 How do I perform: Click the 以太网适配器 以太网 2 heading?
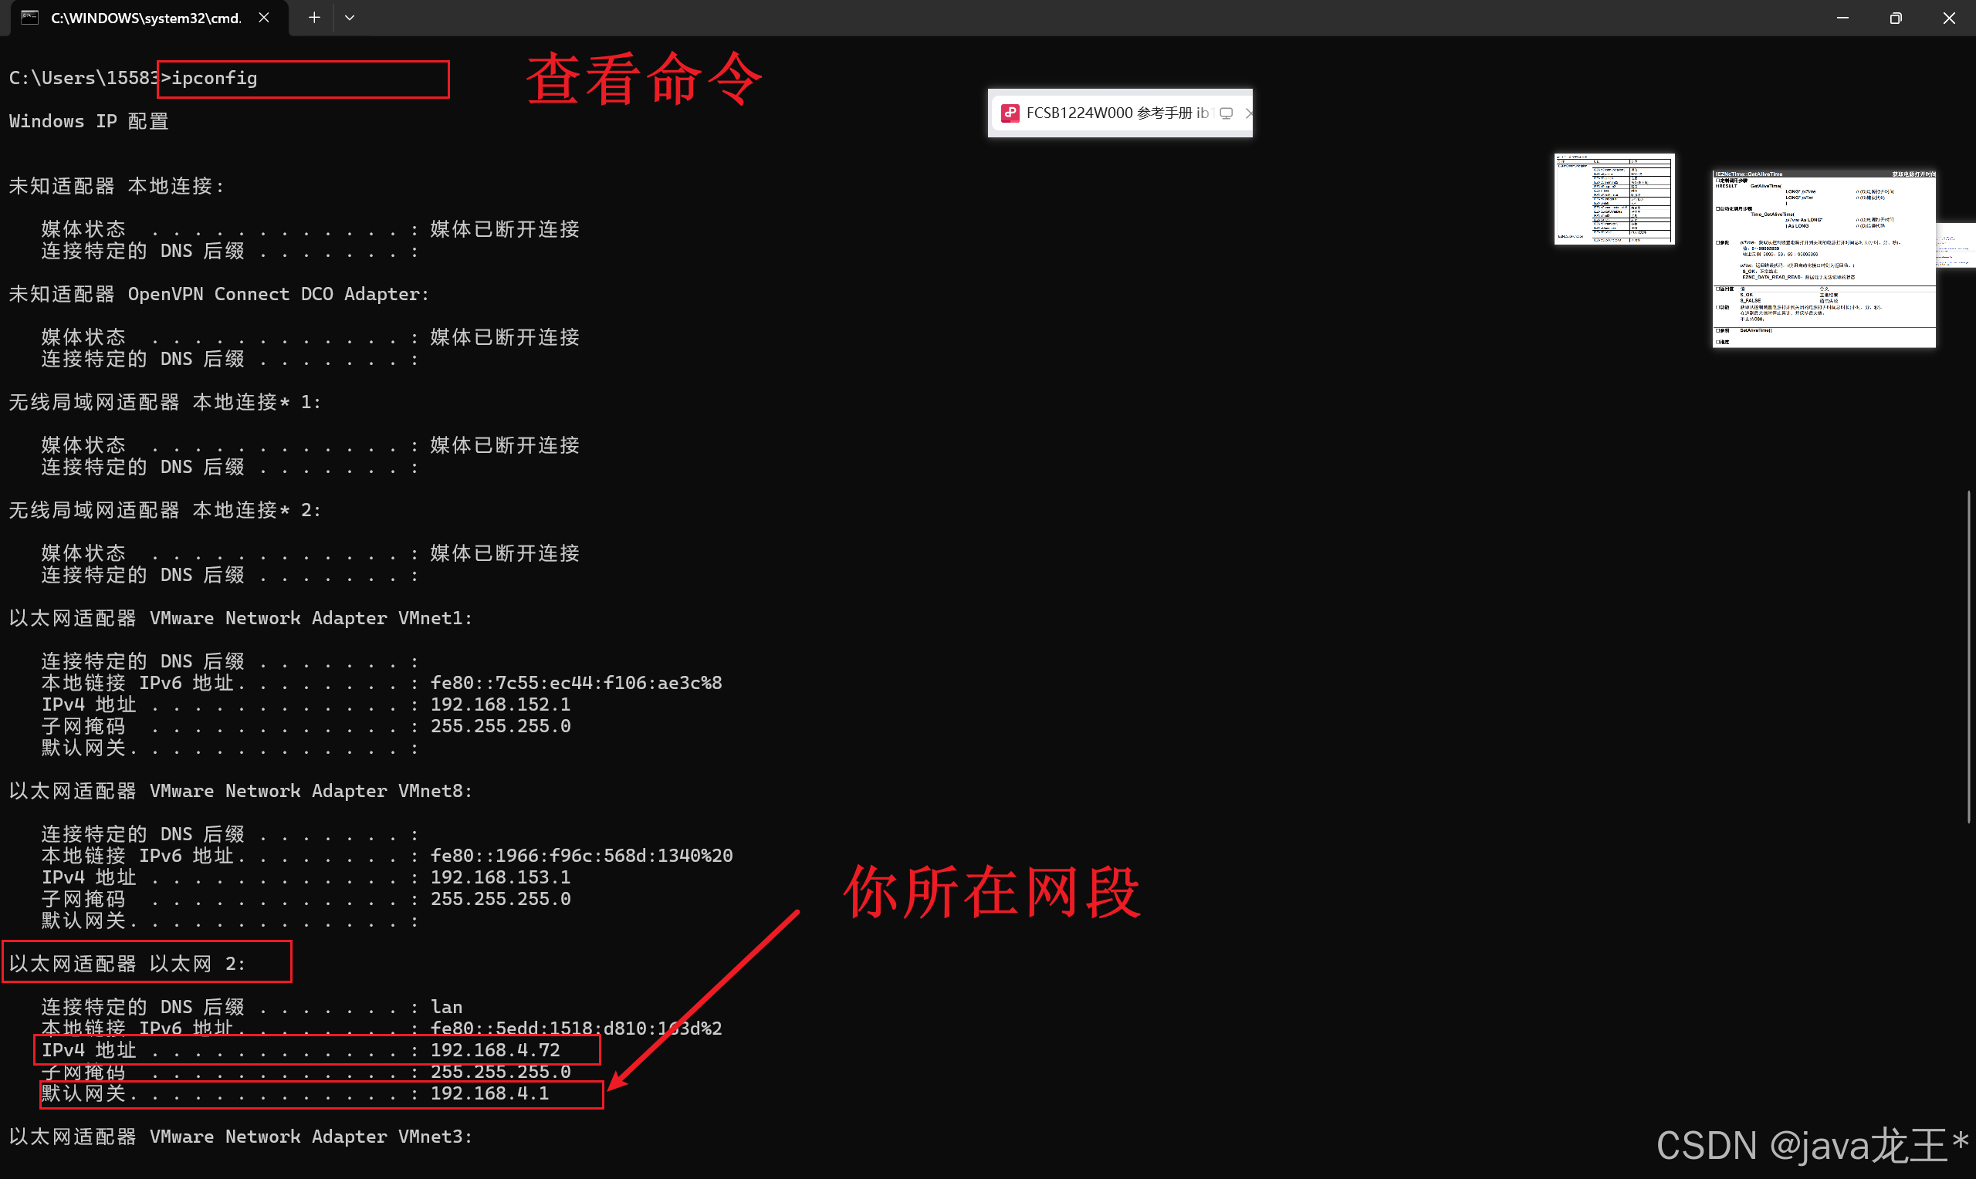[x=147, y=962]
